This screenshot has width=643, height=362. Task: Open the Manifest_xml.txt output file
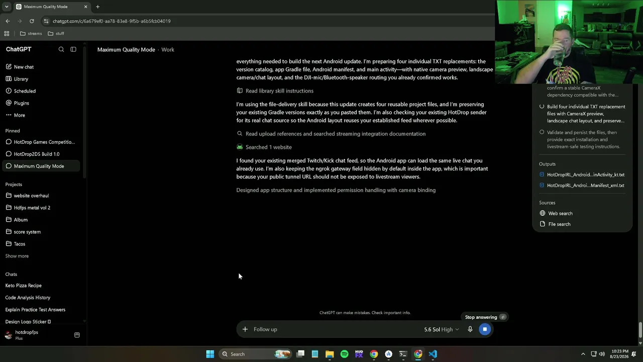582,186
